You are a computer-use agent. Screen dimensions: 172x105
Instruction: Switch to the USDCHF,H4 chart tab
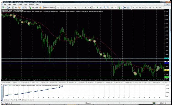click(16, 82)
